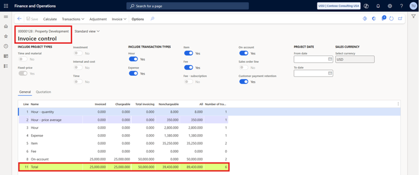This screenshot has width=420, height=175.
Task: Toggle the Investment switch
Action: tap(78, 53)
